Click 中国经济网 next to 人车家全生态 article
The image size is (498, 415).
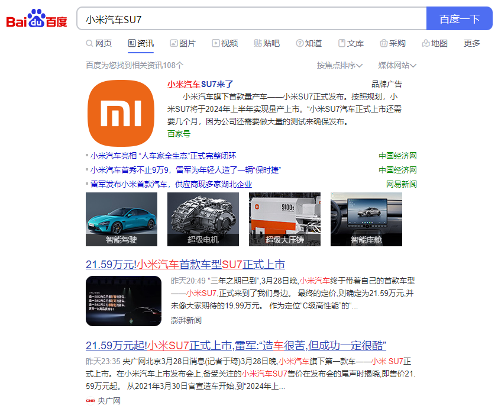point(397,156)
